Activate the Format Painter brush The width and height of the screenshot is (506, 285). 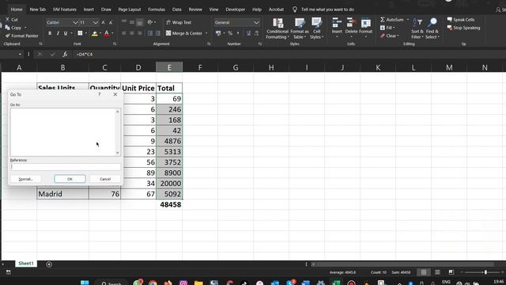[x=8, y=36]
